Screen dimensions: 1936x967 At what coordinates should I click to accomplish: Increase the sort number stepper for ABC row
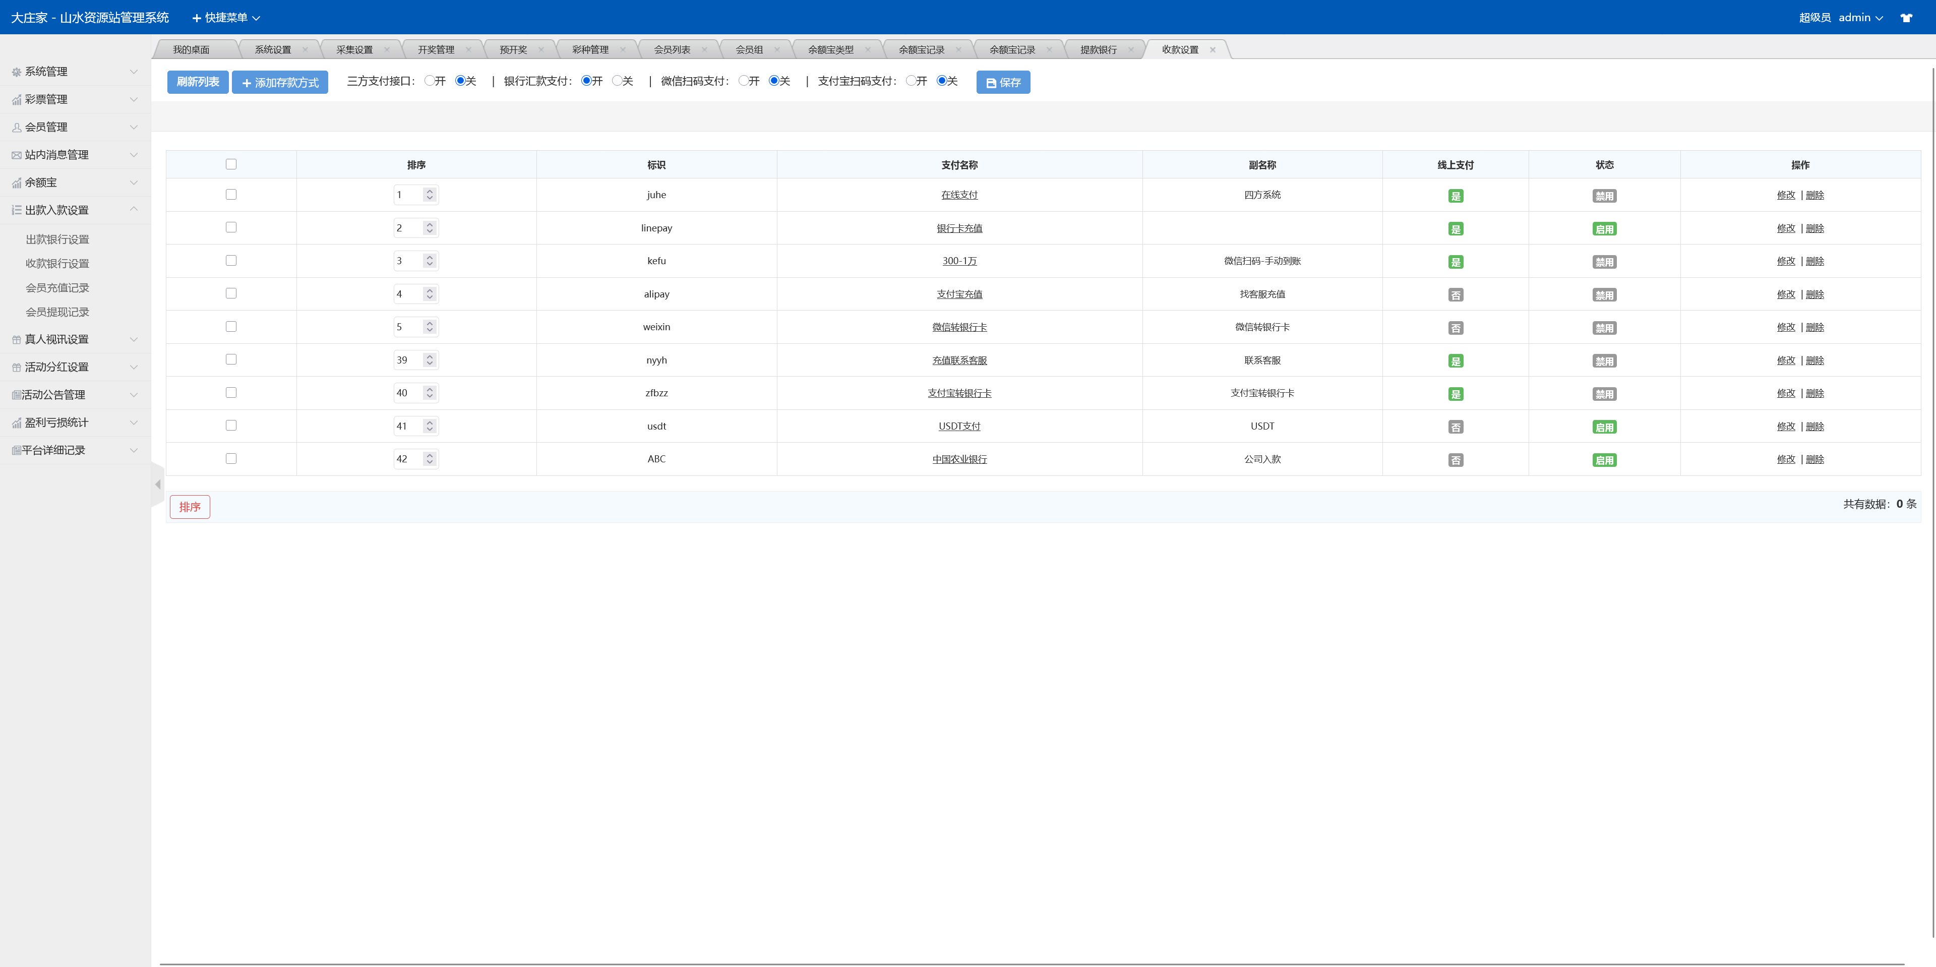tap(430, 455)
